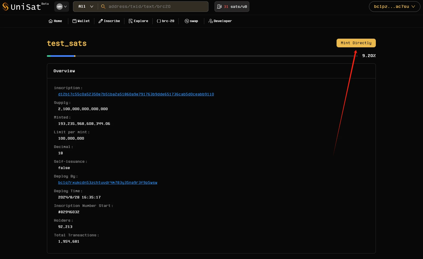Image resolution: width=423 pixels, height=259 pixels.
Task: Click the Inscribe pencil icon
Action: coord(101,21)
